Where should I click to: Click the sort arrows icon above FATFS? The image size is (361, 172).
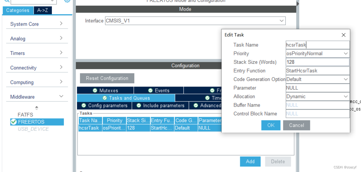pyautogui.click(x=37, y=108)
